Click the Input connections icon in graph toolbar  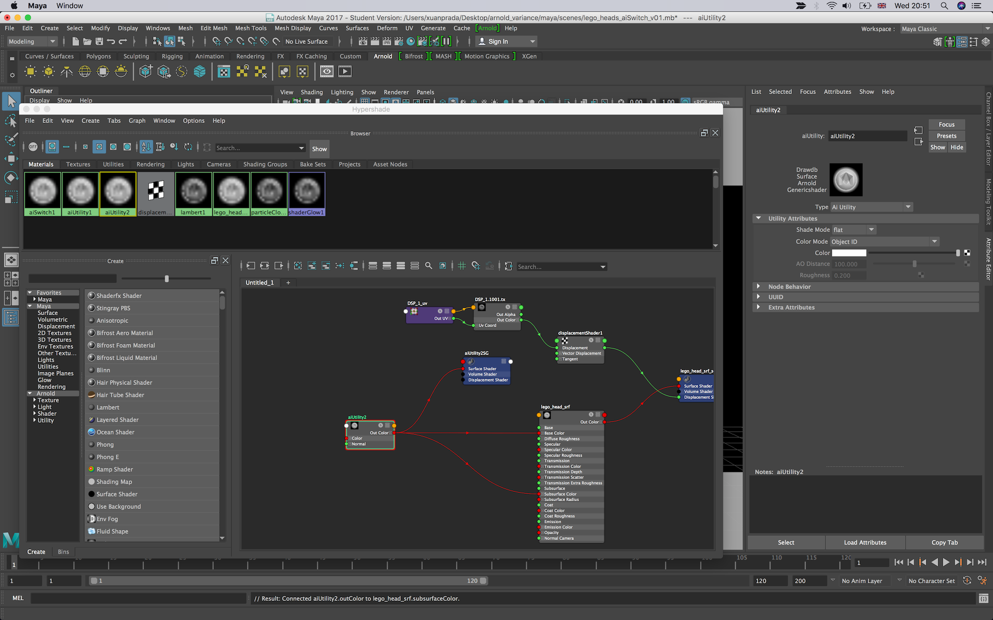click(x=251, y=266)
